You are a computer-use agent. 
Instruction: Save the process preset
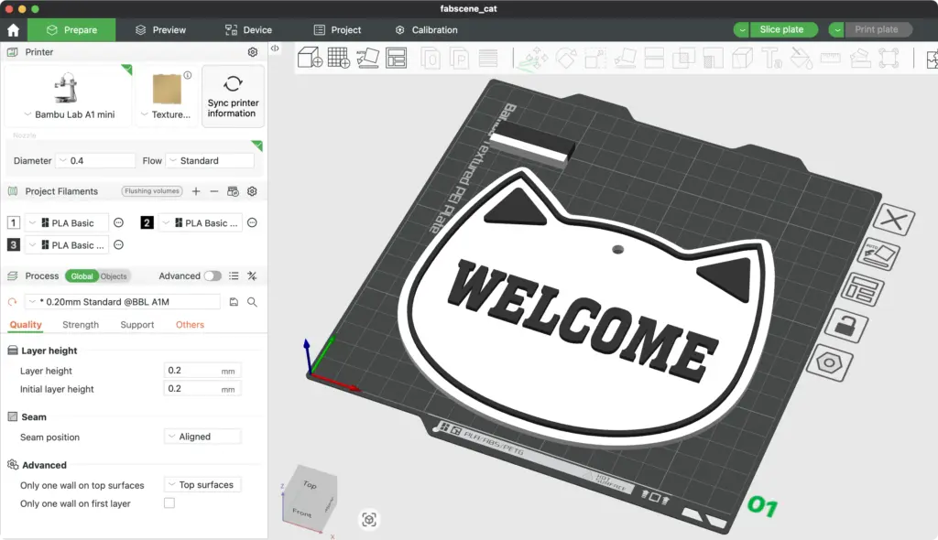pyautogui.click(x=234, y=302)
